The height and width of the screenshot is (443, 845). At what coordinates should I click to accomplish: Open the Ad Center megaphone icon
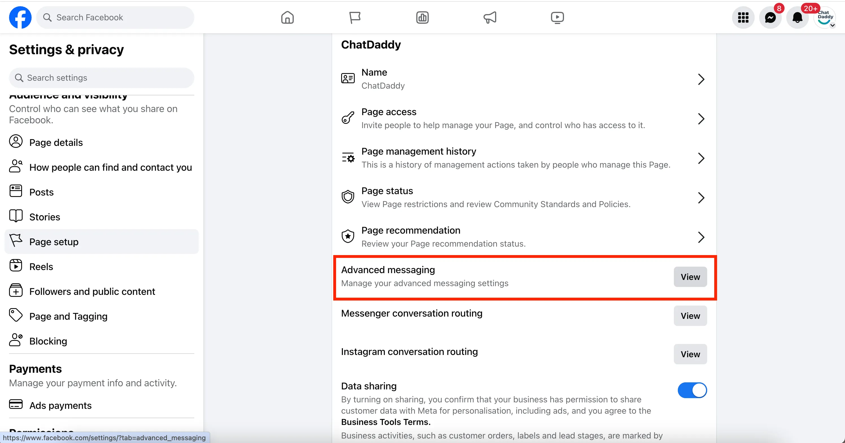[490, 17]
